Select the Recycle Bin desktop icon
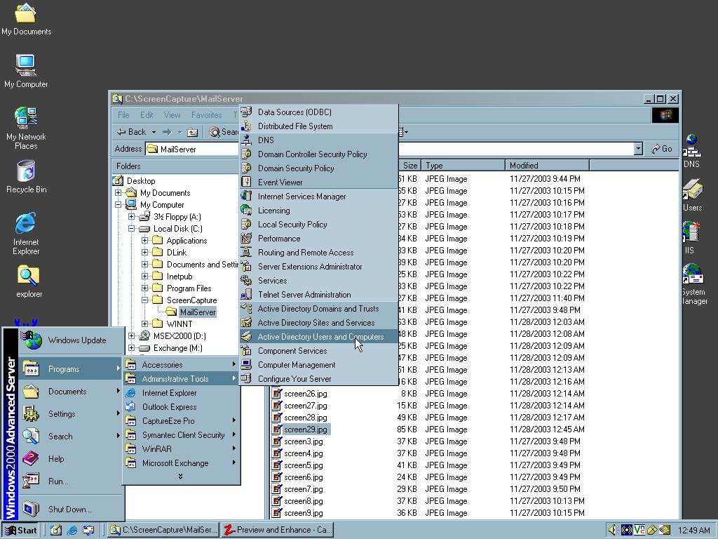This screenshot has height=539, width=718. click(26, 176)
